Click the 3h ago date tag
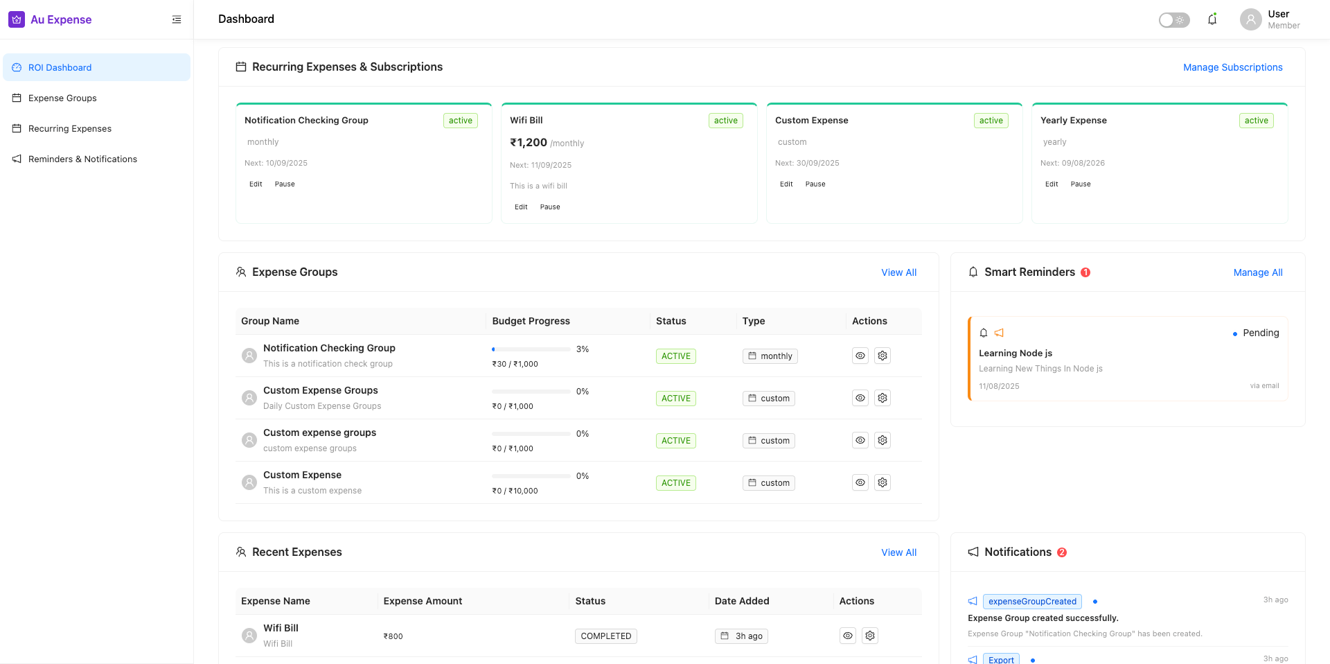Screen dimensions: 1330x664 click(x=741, y=636)
